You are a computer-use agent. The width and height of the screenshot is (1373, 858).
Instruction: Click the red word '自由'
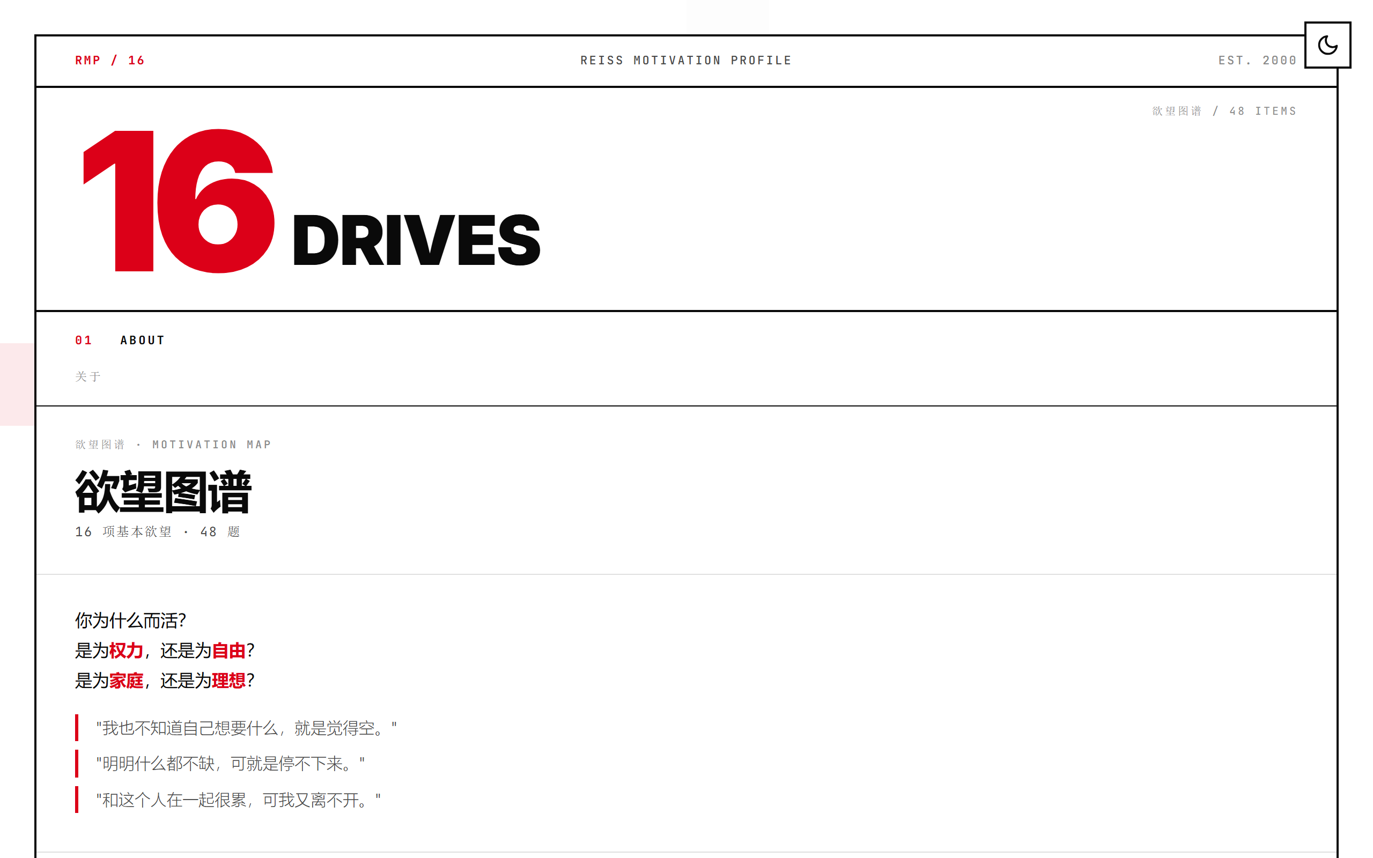228,650
